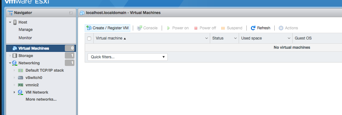
Task: Open the More networks... link
Action: (41, 99)
